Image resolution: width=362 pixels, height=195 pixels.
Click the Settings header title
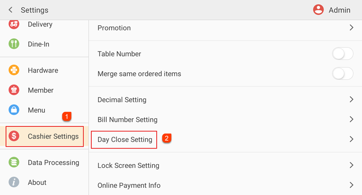(x=34, y=10)
